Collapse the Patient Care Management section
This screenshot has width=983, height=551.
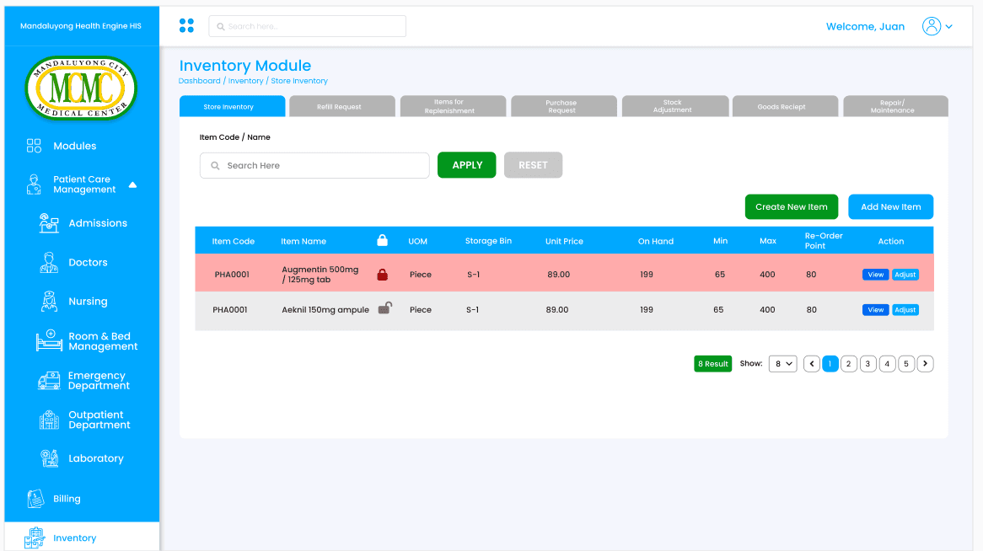(132, 185)
